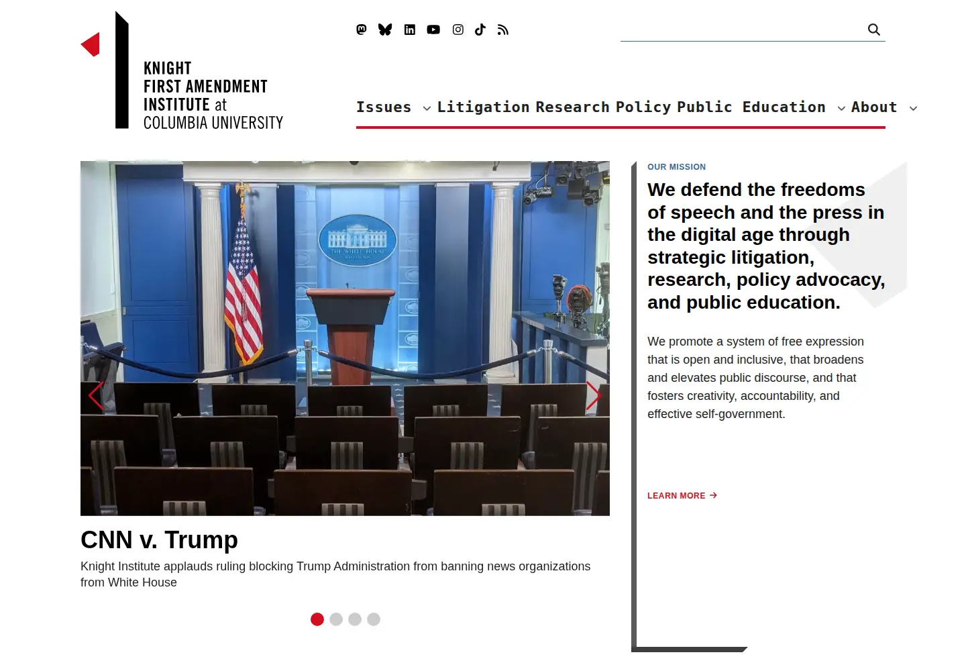This screenshot has width=966, height=671.
Task: Click the 'Knight Institute applauds ruling' caption
Action: [335, 574]
